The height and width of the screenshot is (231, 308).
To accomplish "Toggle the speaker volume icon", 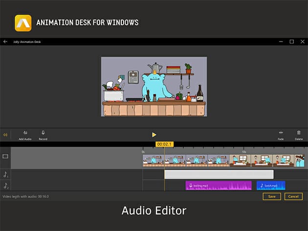I will click(x=5, y=135).
